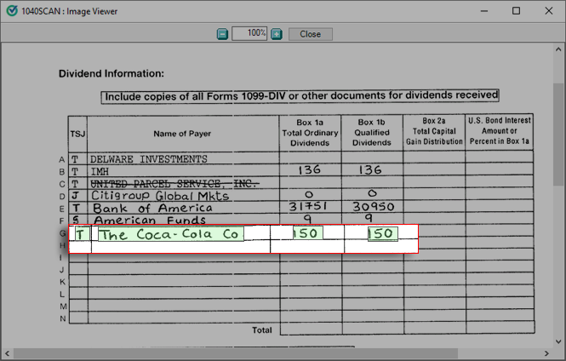The height and width of the screenshot is (361, 566).
Task: Click 30950 qualified dividends value
Action: click(x=374, y=207)
